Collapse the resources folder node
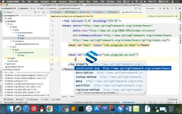The height and width of the screenshot is (114, 182). [11, 41]
